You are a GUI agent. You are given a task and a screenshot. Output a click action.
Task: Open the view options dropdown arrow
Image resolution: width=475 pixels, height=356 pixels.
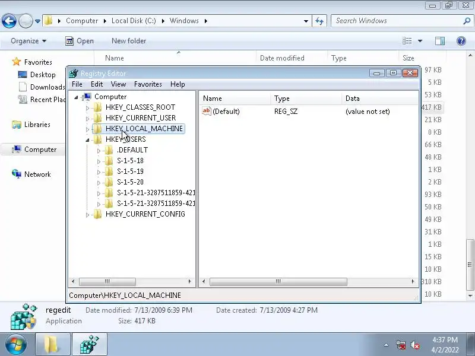click(x=420, y=41)
